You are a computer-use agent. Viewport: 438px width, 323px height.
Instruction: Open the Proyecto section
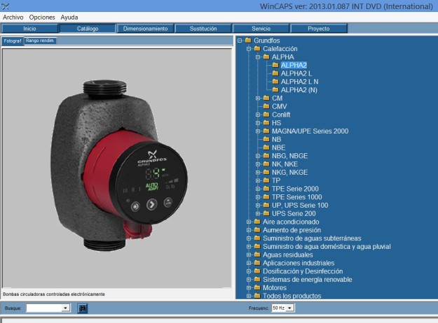pyautogui.click(x=319, y=29)
